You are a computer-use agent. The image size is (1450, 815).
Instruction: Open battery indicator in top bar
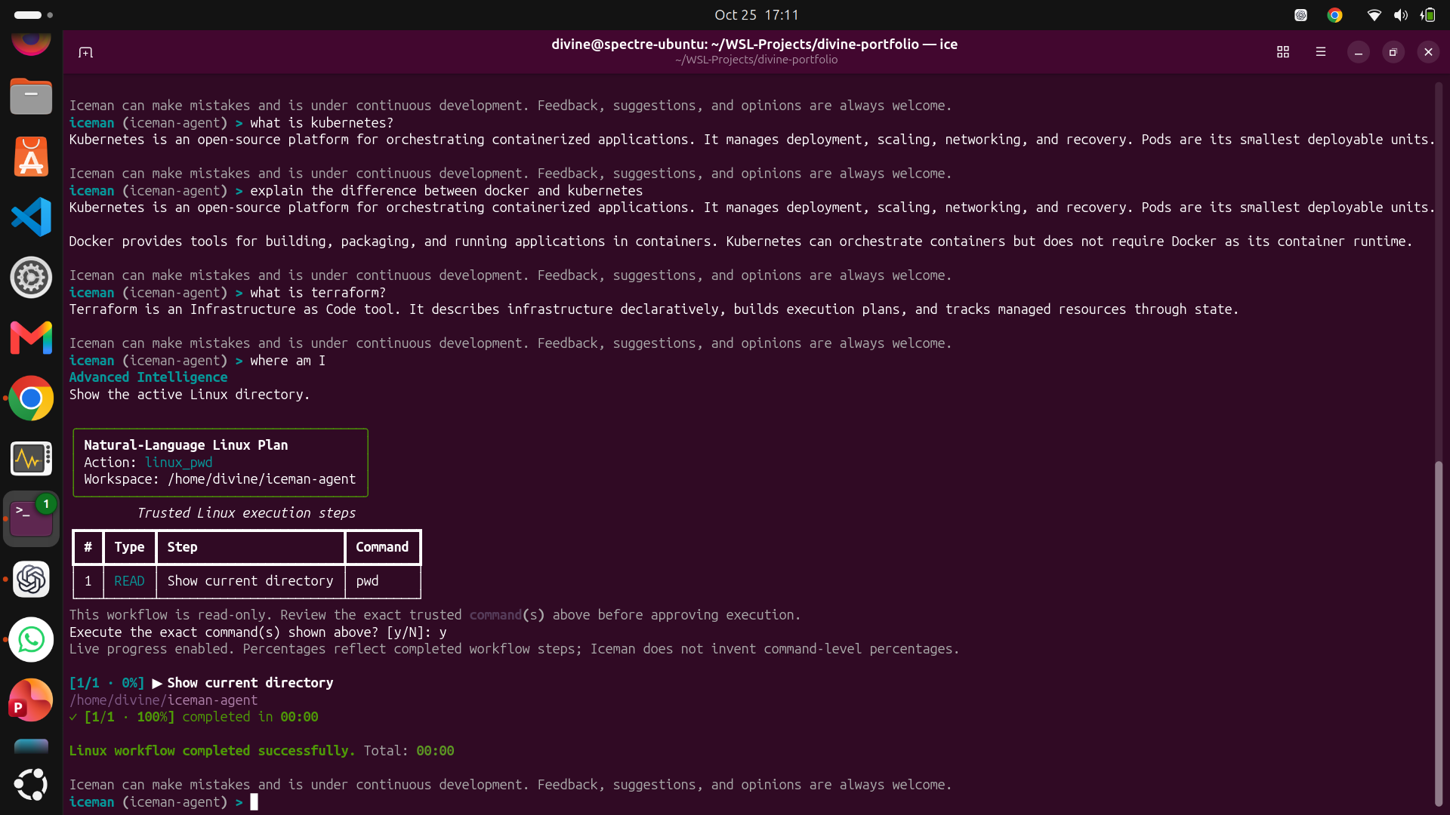1427,15
